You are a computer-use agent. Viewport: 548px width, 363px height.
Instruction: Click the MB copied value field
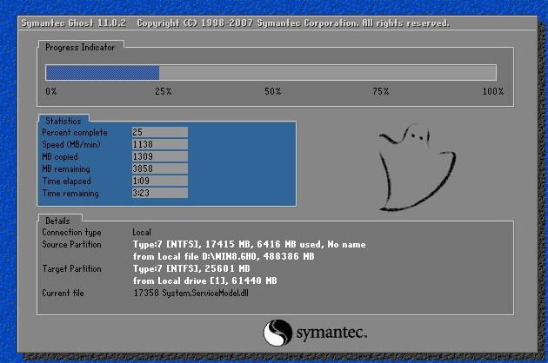pyautogui.click(x=159, y=156)
